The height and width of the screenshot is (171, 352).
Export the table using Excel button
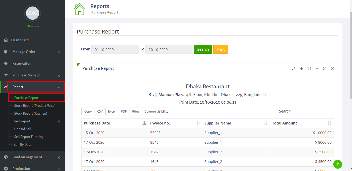pyautogui.click(x=112, y=111)
